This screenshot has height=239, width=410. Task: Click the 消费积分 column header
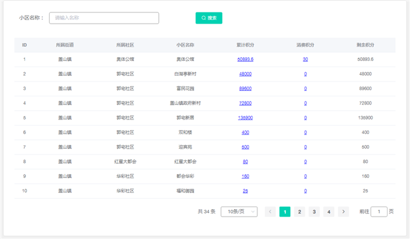coord(305,45)
